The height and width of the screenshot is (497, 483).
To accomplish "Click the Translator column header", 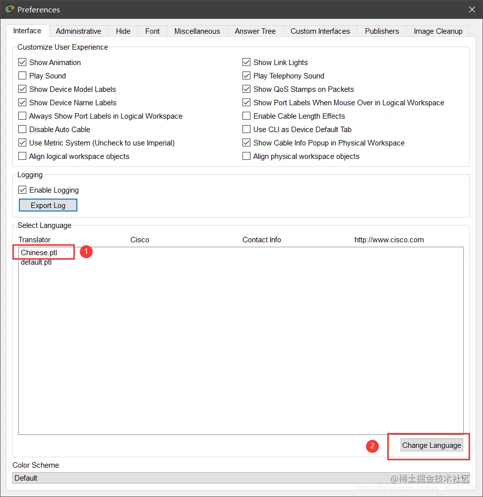I will point(35,240).
